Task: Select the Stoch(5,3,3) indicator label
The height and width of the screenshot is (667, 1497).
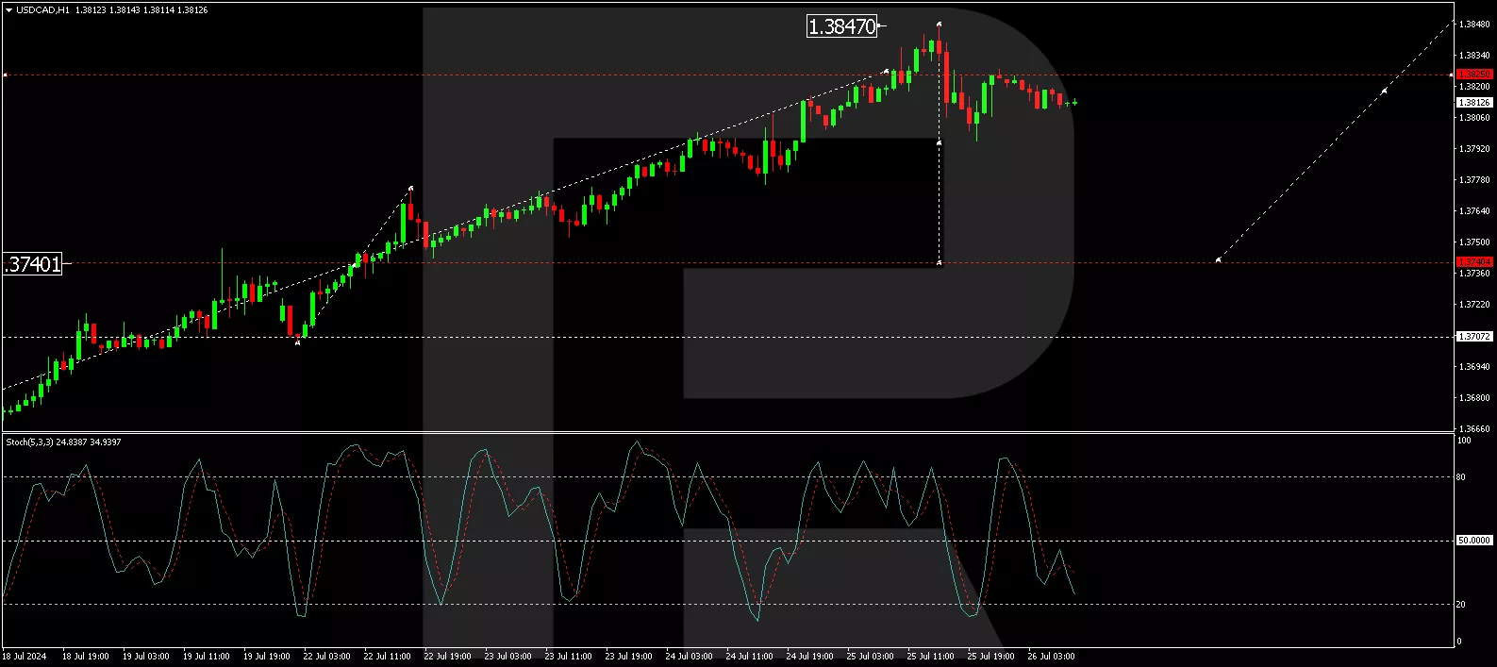Action: coord(63,442)
